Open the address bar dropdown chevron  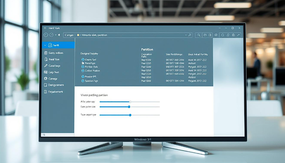[x=186, y=35]
